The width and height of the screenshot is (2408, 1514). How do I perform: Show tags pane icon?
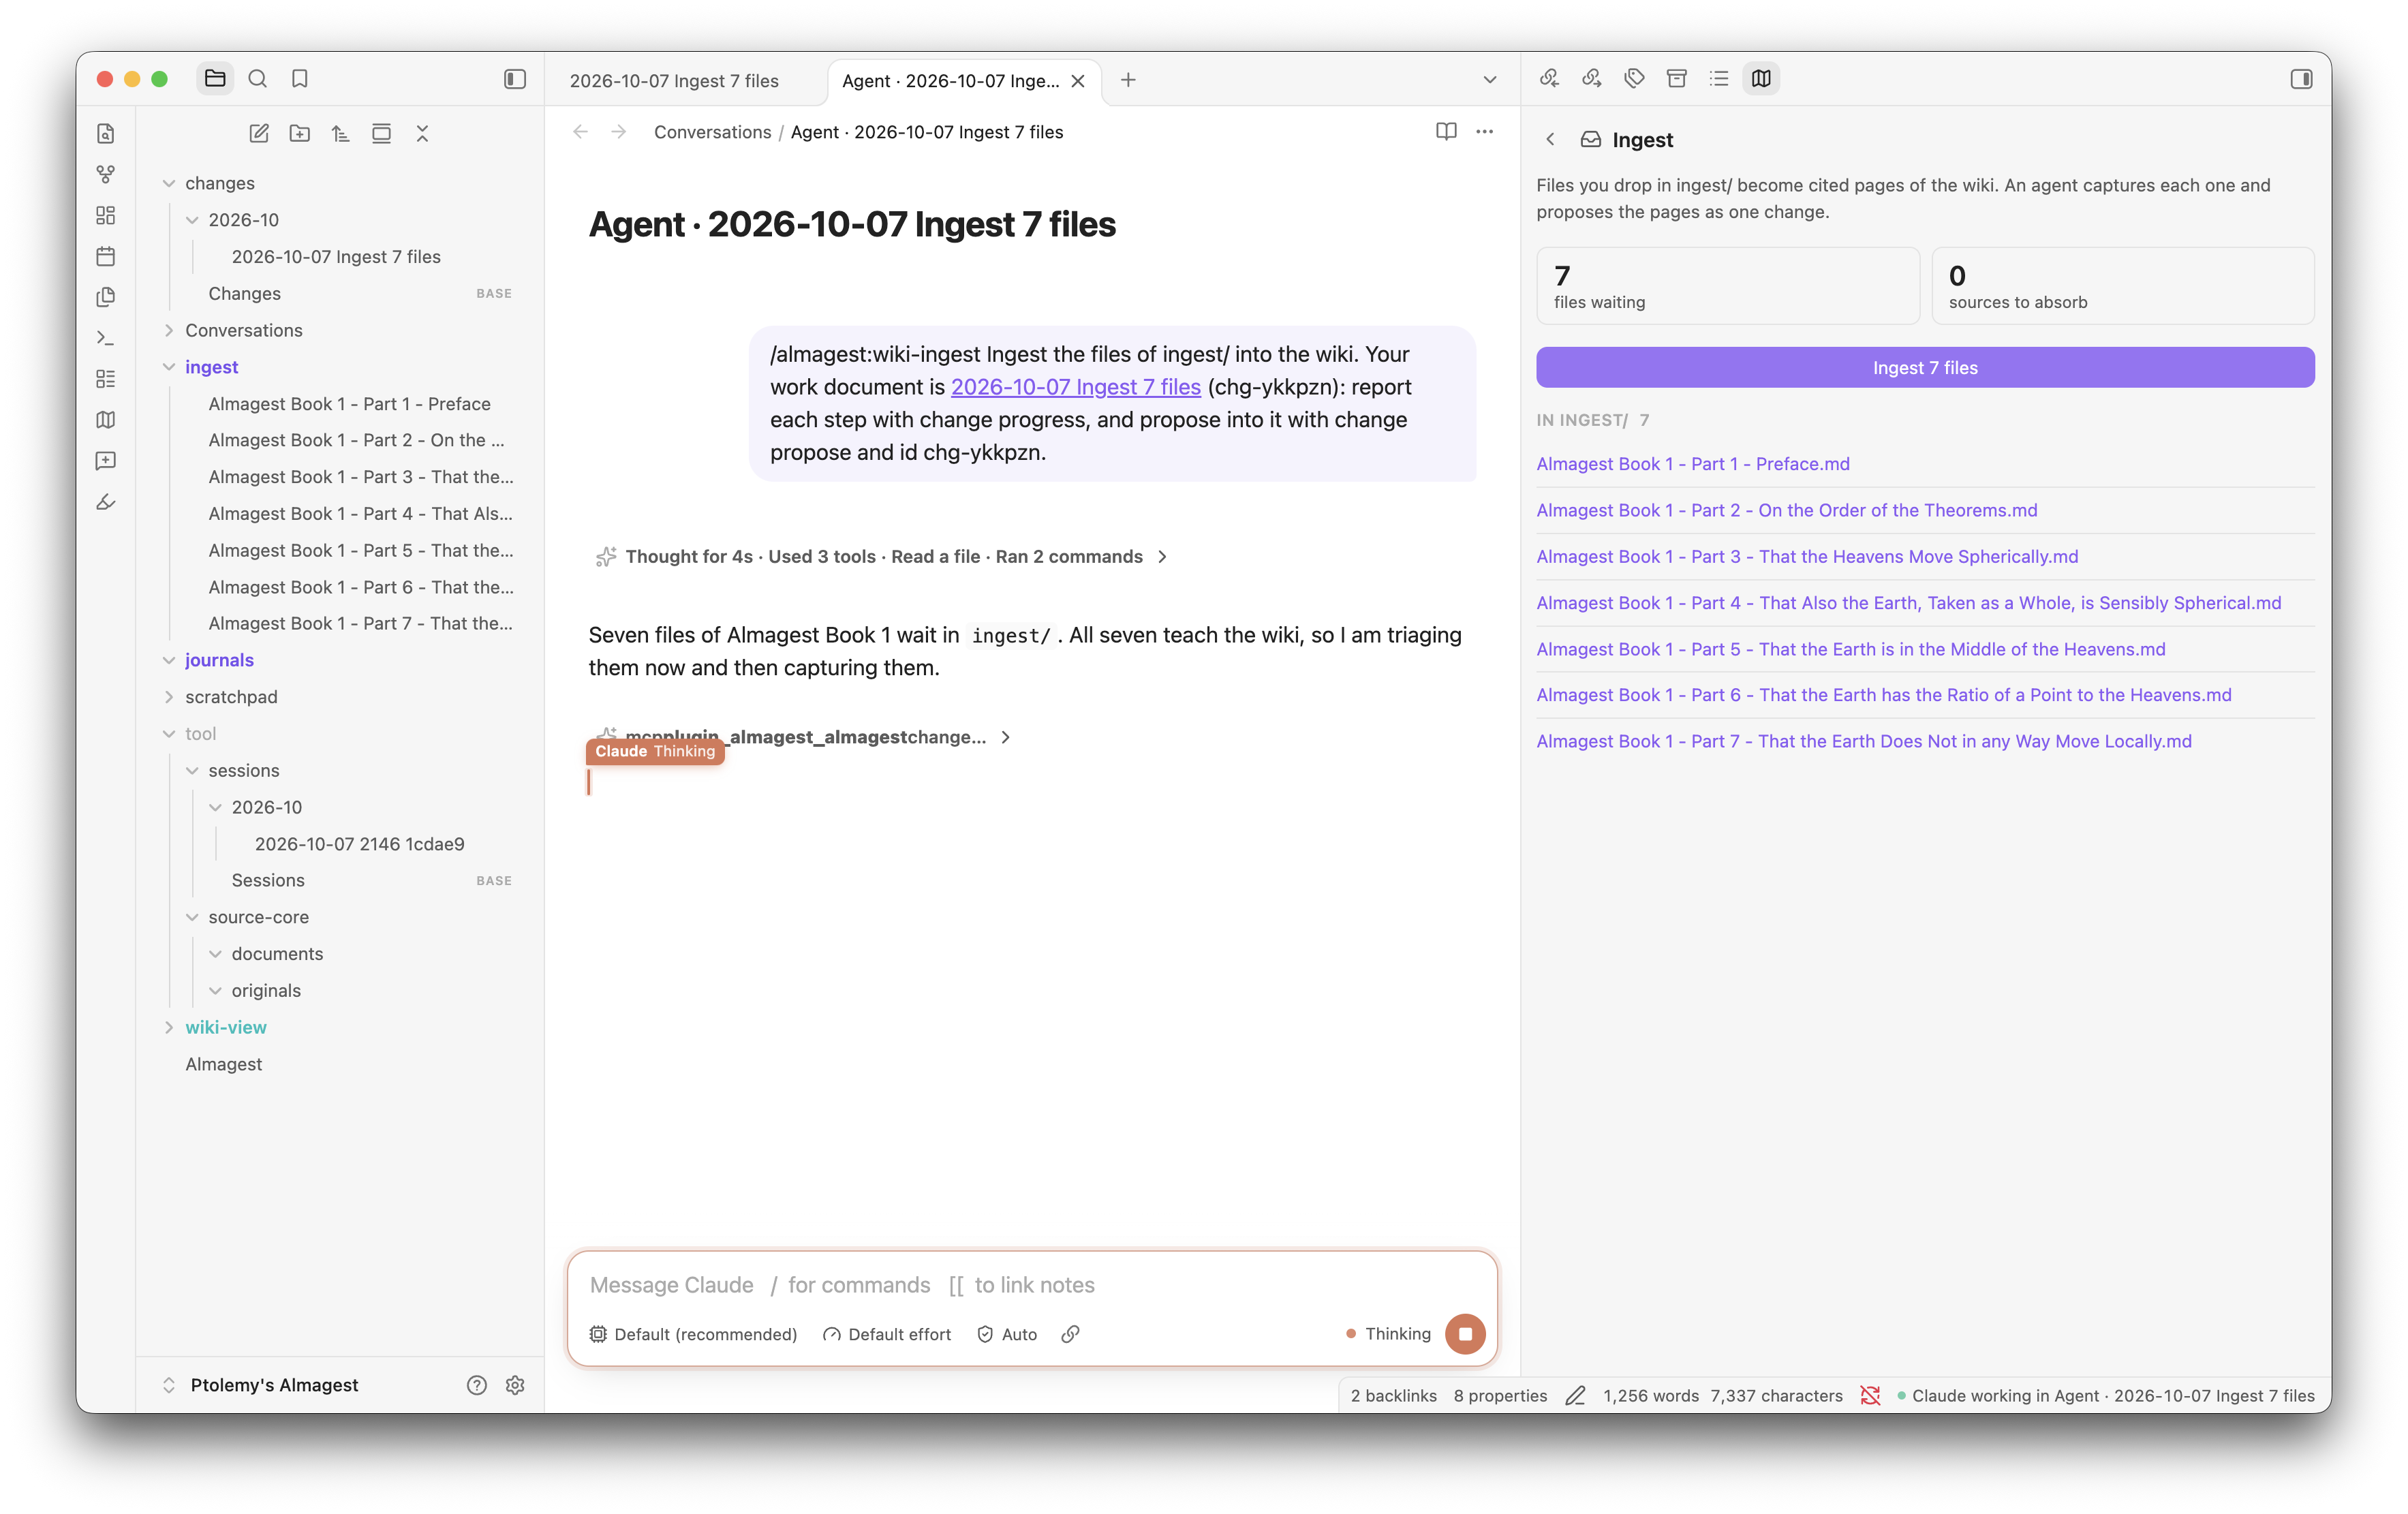coord(1634,78)
